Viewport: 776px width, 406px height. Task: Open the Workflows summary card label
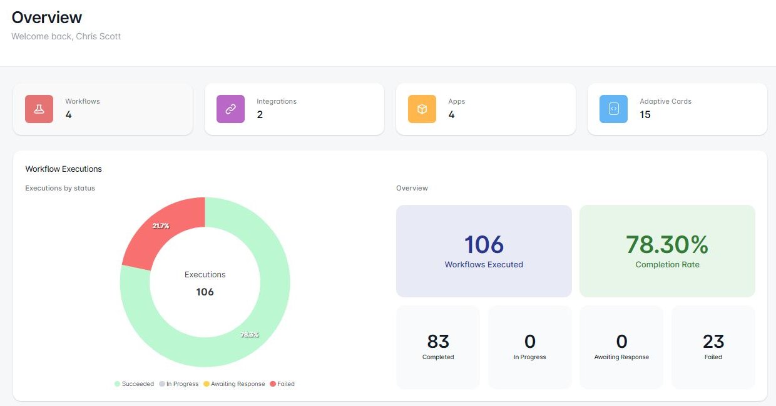coord(83,101)
